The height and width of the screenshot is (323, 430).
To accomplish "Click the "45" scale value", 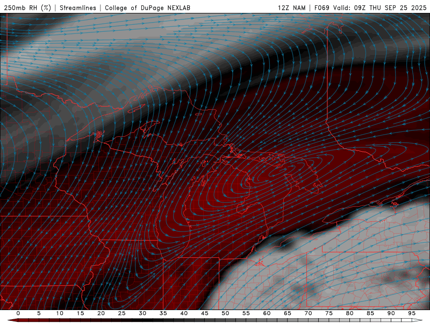I will pos(205,313).
